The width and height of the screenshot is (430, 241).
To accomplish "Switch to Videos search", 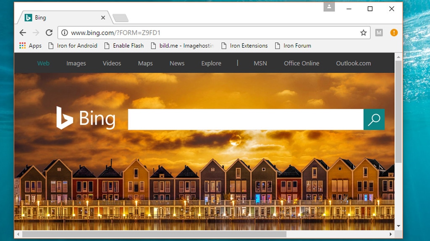I will click(x=112, y=63).
